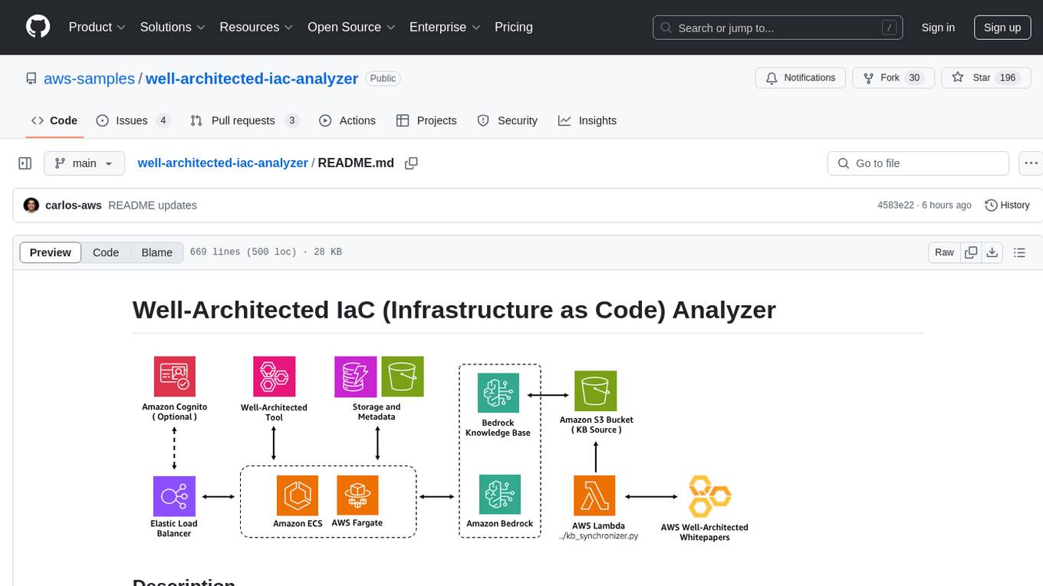The width and height of the screenshot is (1043, 586).
Task: Expand the Resources menu
Action: pyautogui.click(x=256, y=27)
